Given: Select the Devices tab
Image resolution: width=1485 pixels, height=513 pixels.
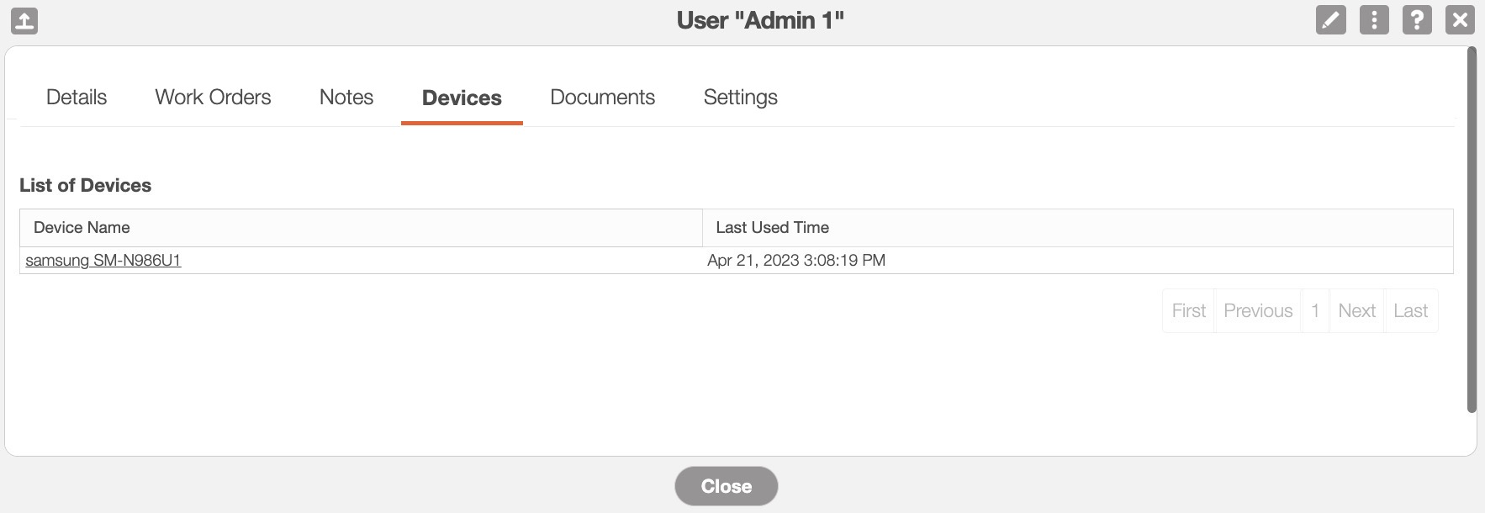Looking at the screenshot, I should pos(462,98).
